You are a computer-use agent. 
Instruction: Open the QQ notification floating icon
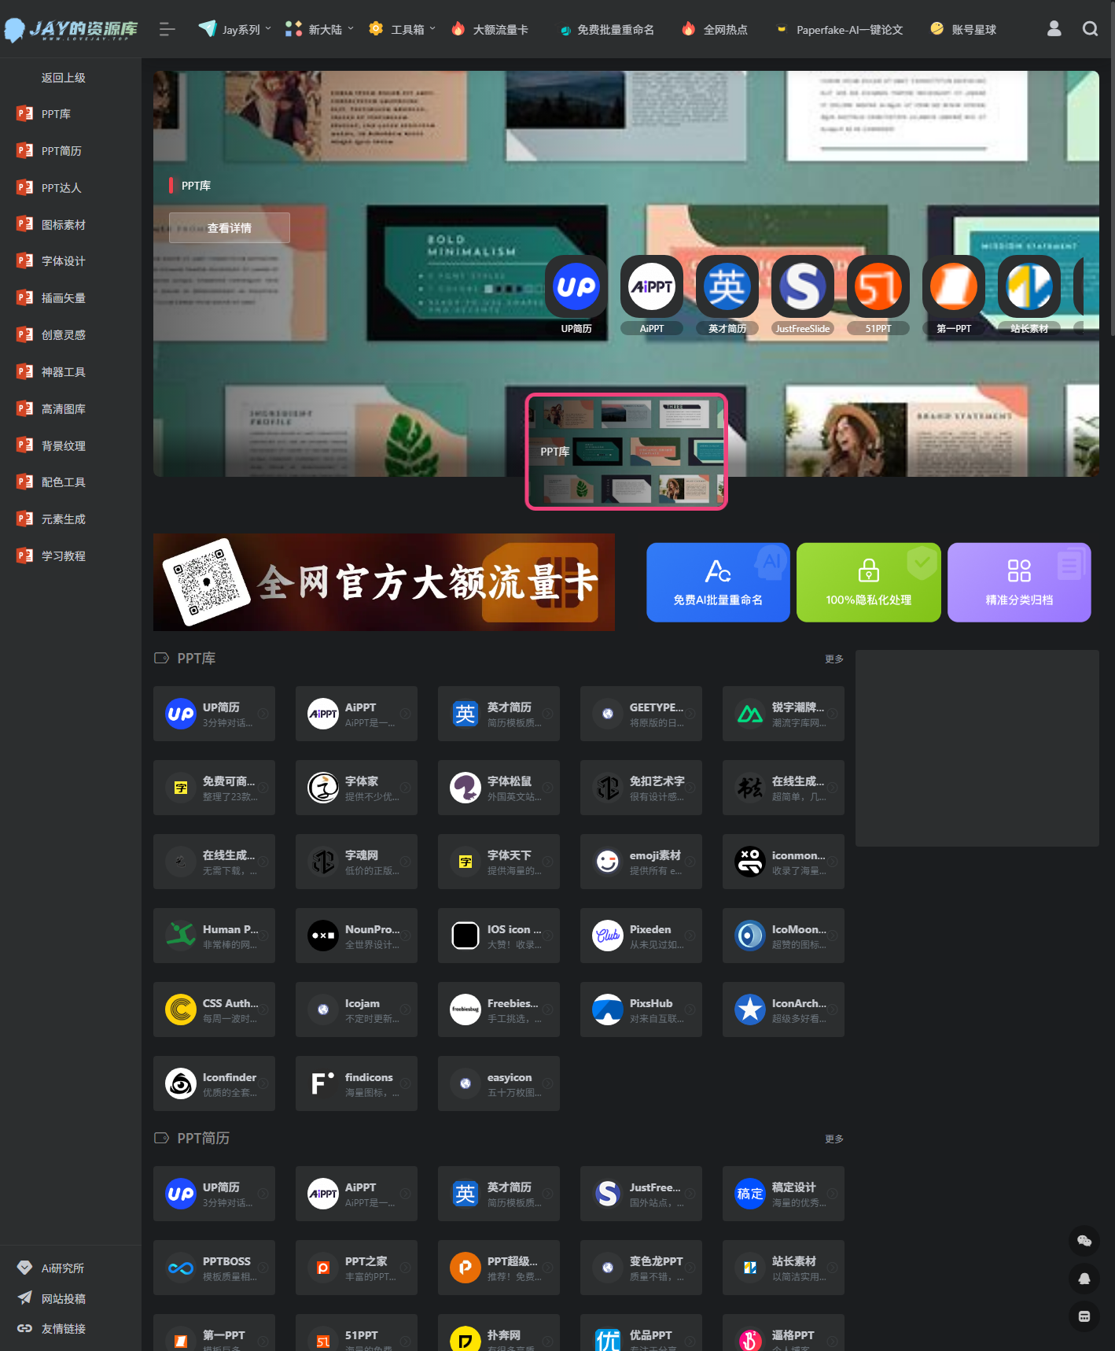(x=1084, y=1279)
